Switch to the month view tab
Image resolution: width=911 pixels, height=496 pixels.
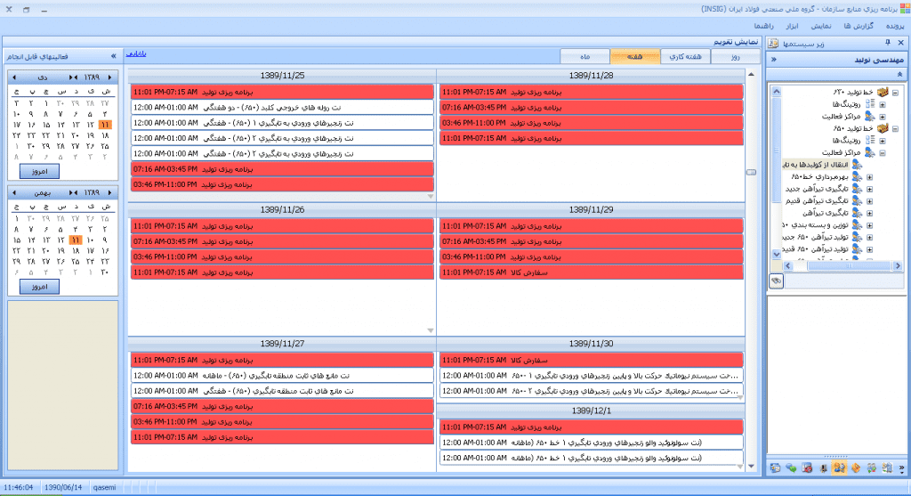pos(585,56)
